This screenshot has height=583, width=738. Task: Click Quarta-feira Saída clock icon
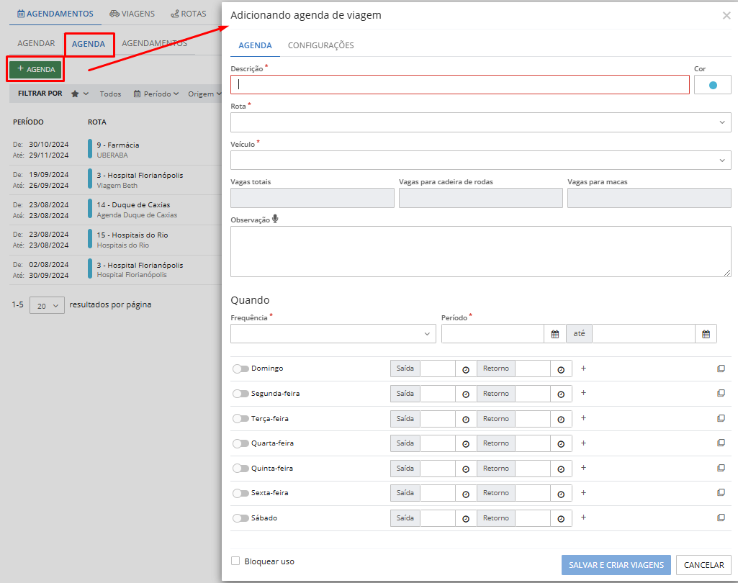pos(466,443)
